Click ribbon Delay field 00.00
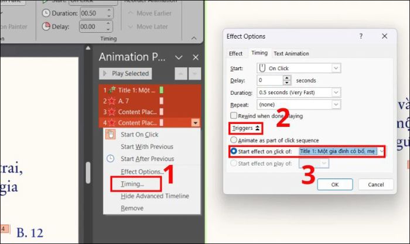410x244 pixels. tap(93, 26)
